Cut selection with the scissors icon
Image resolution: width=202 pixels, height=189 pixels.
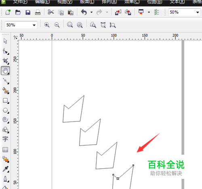(x=50, y=12)
